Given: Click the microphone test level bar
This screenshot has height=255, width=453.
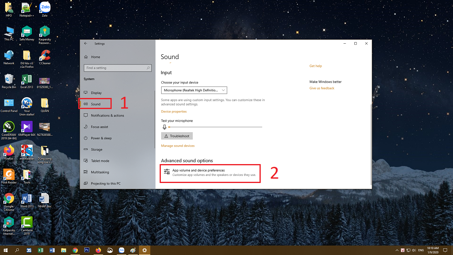Looking at the screenshot, I should point(215,127).
